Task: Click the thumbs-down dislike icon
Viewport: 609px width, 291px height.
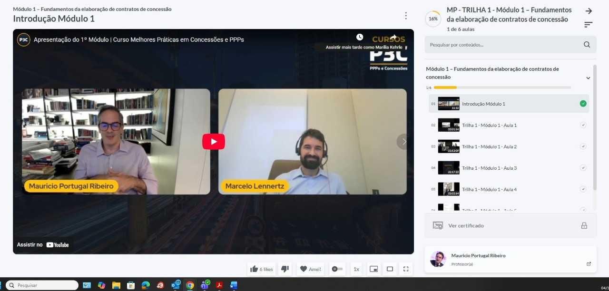Action: point(285,269)
